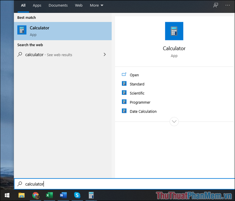The height and width of the screenshot is (201, 235).
Task: Click Open to launch Calculator
Action: [x=134, y=75]
